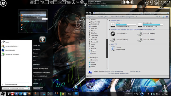Open Rainmeter in the navigation tree

94,40
